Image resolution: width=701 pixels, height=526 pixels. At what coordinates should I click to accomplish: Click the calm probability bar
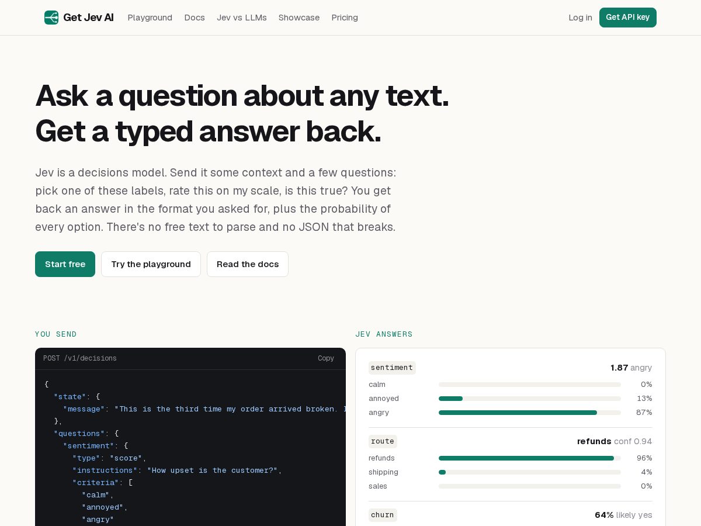point(530,385)
